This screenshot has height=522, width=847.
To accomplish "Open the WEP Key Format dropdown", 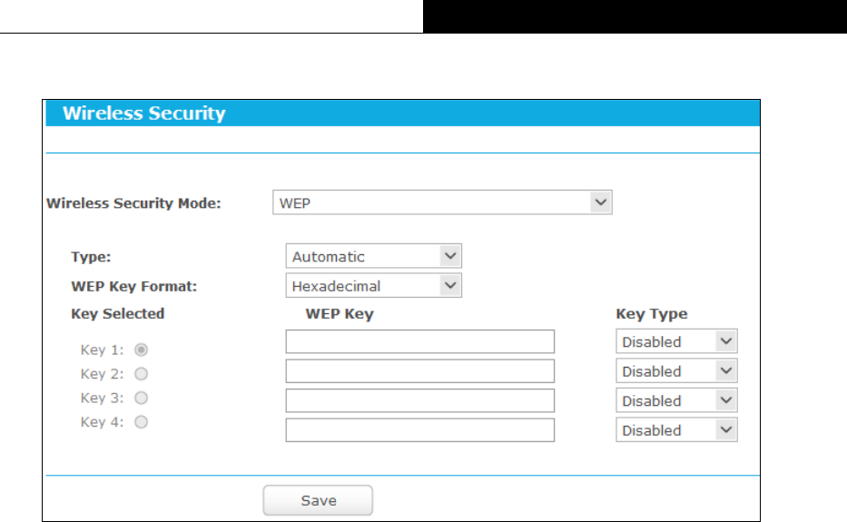I will (x=373, y=286).
